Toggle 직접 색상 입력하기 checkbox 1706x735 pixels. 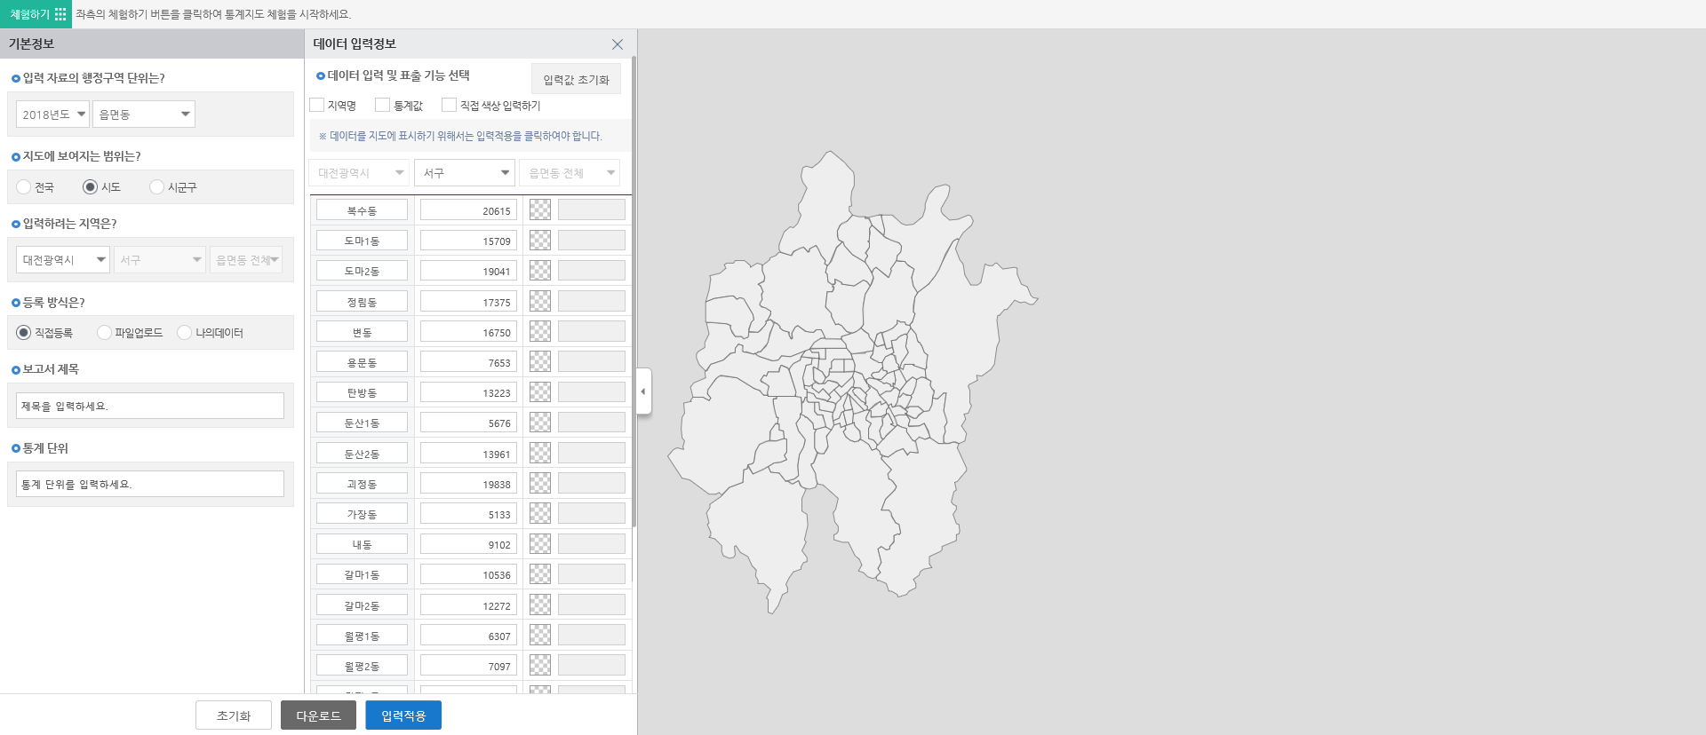coord(450,106)
